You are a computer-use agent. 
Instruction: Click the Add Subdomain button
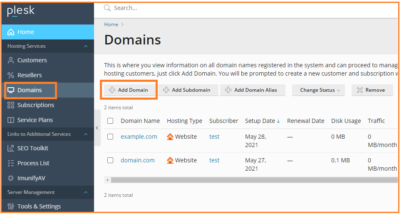pyautogui.click(x=188, y=90)
